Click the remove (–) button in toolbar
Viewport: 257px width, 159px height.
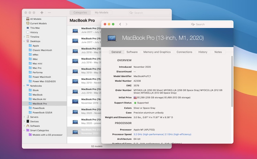49,13
